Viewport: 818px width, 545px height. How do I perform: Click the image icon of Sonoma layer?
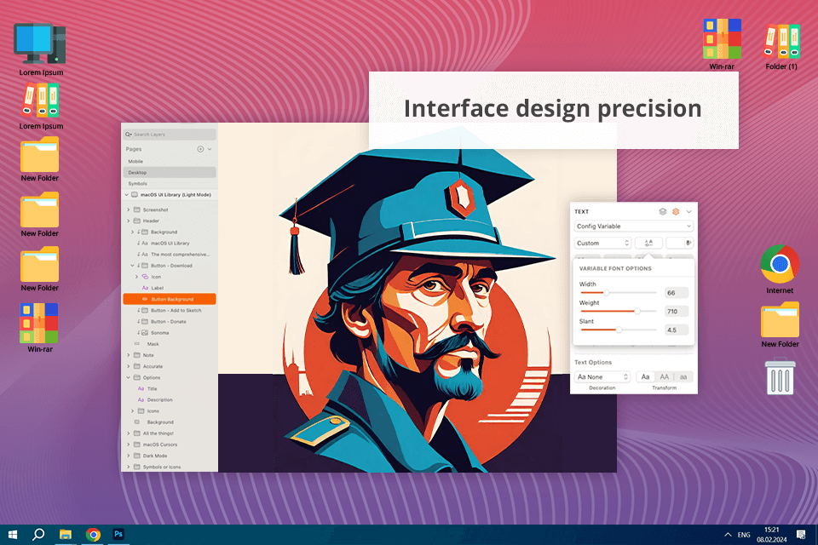146,333
